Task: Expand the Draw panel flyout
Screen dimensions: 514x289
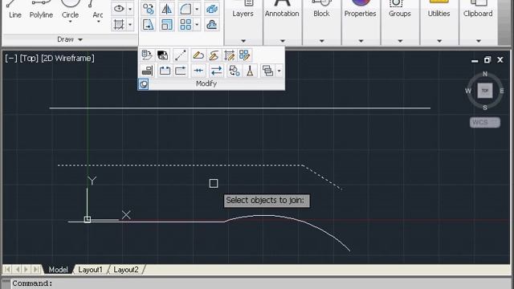Action: pos(70,39)
